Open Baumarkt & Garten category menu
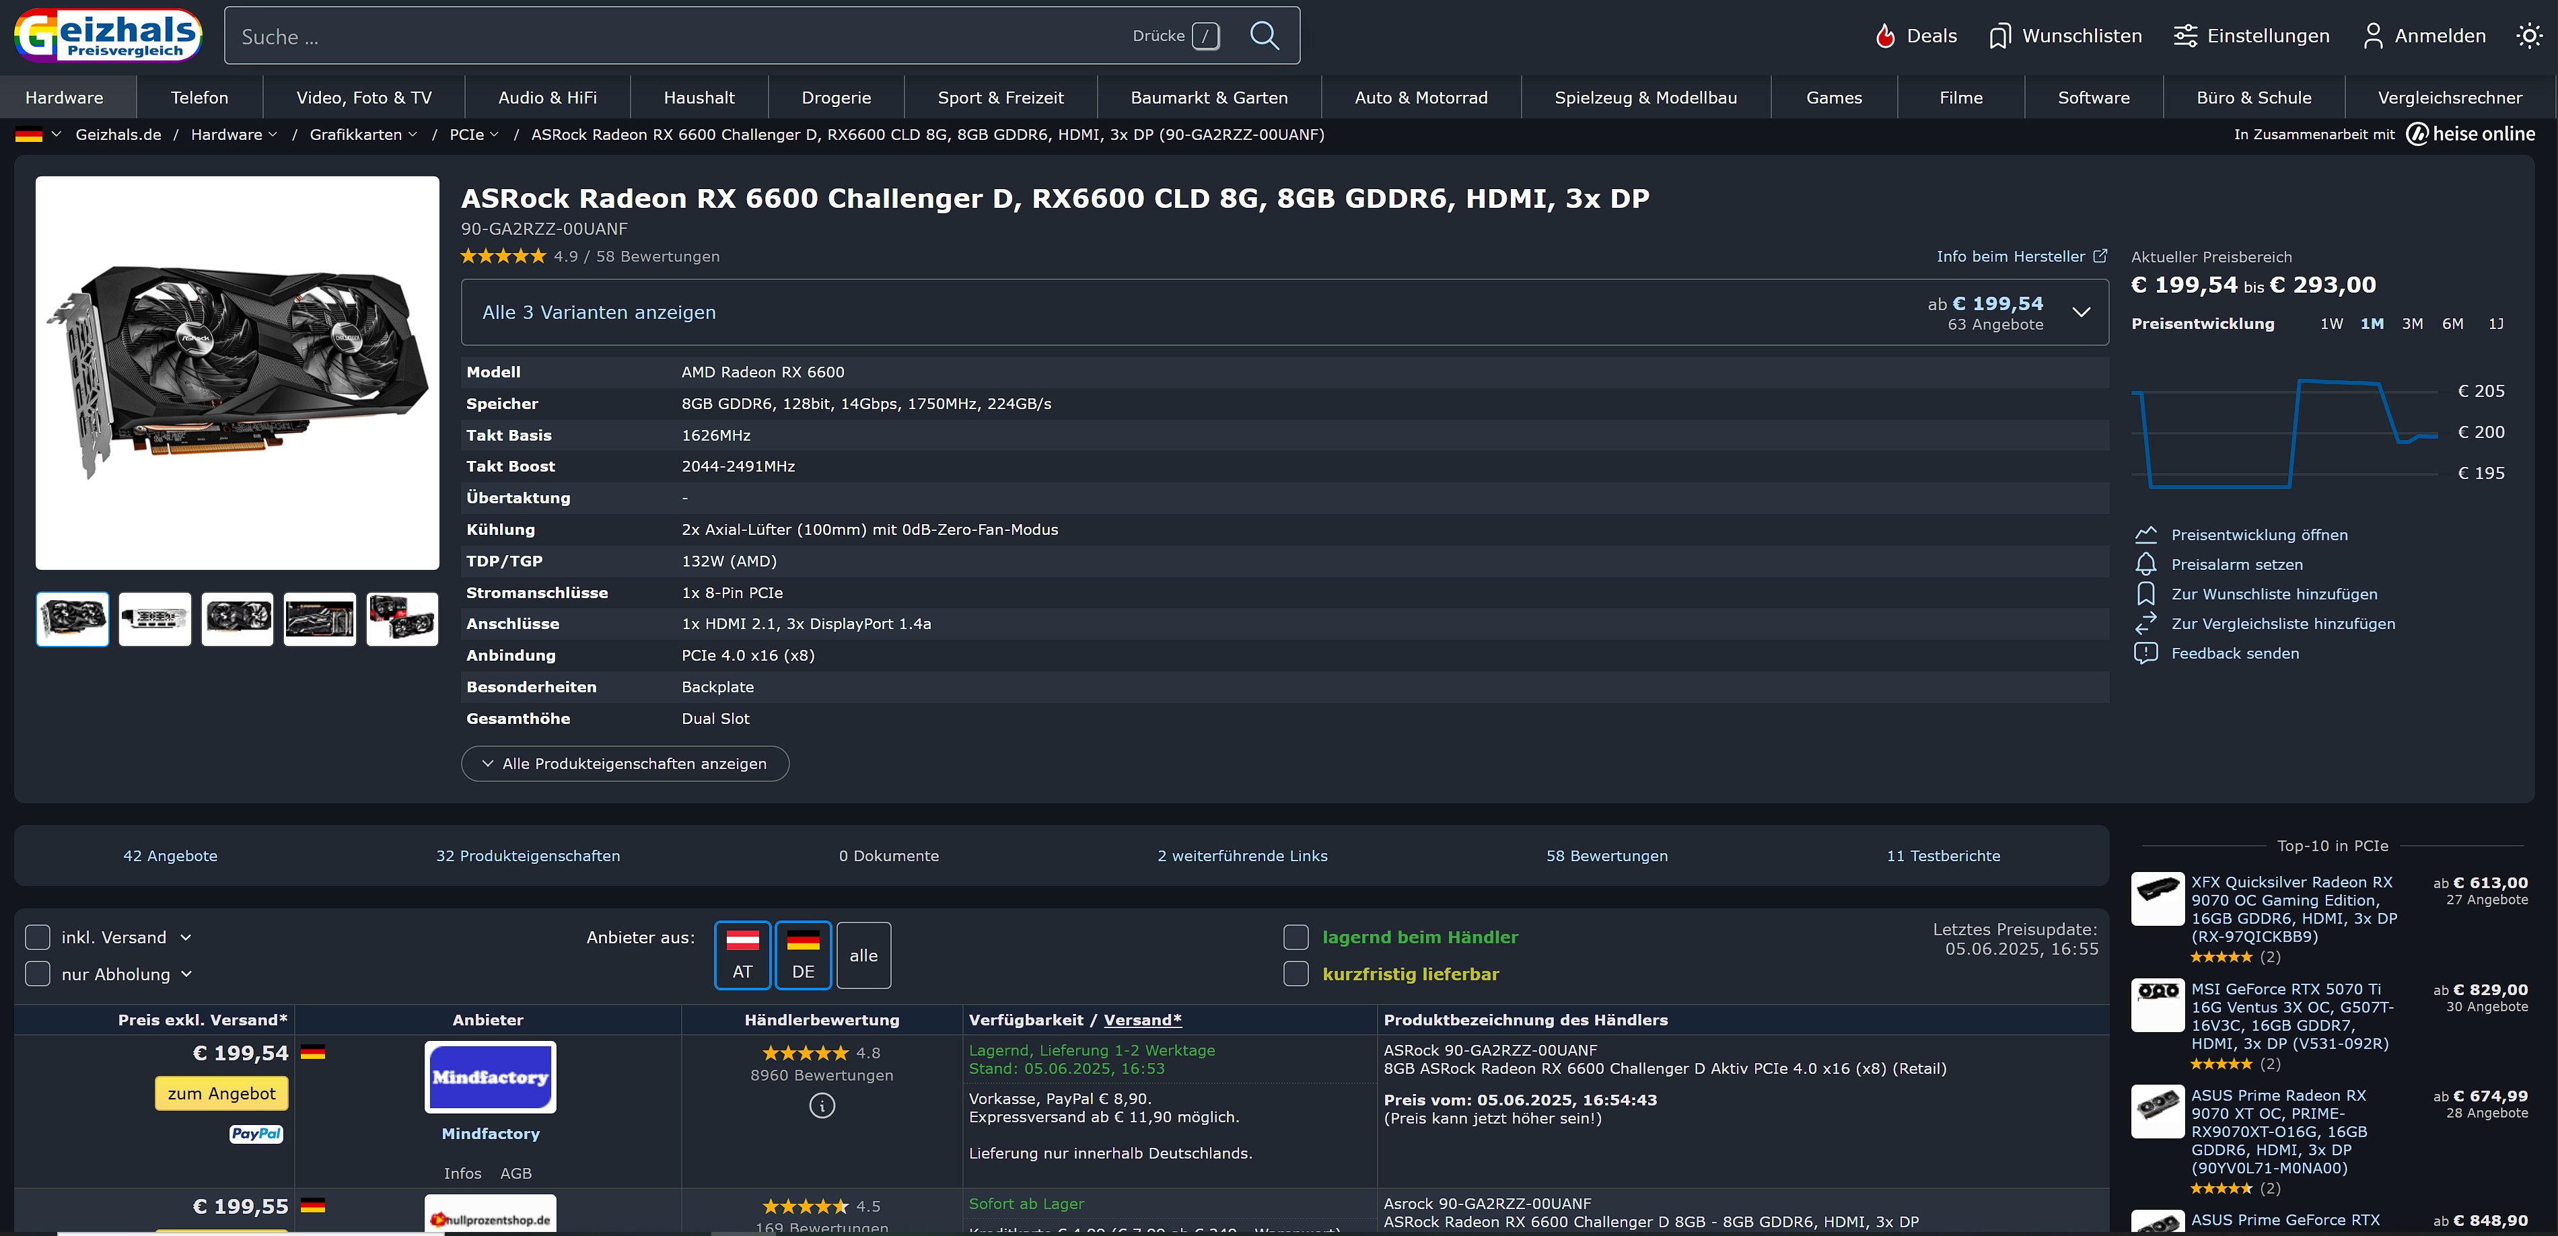 coord(1209,98)
